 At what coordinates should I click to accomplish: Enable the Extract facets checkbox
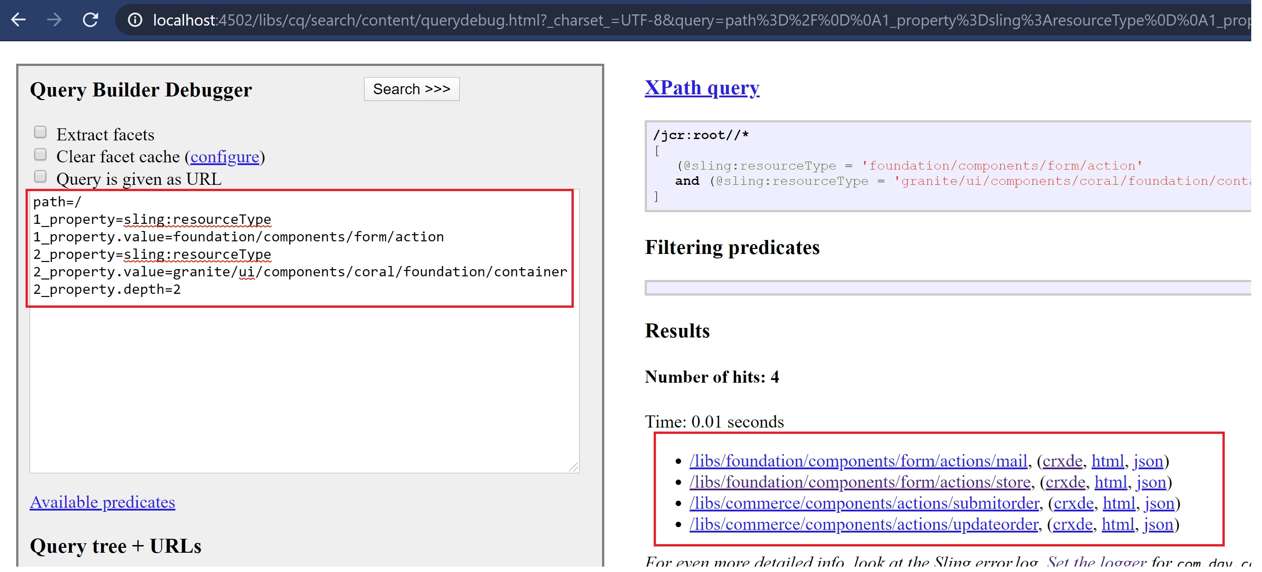(x=40, y=133)
